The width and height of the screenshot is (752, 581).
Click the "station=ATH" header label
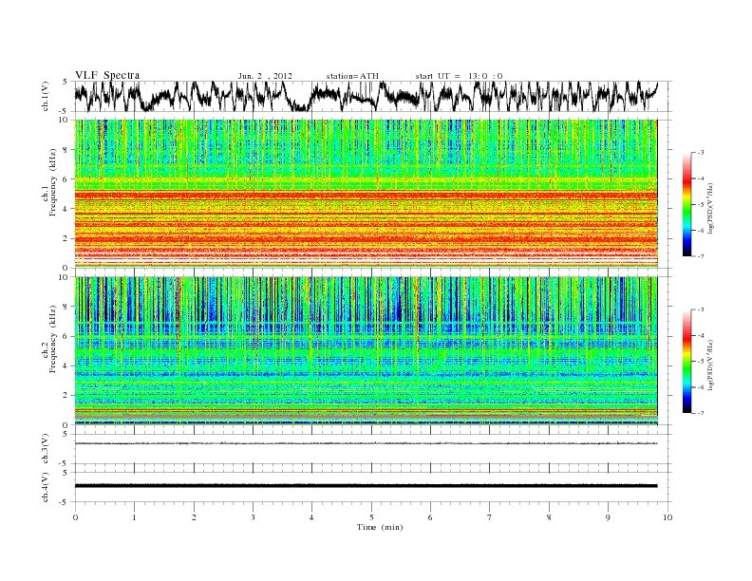click(352, 76)
